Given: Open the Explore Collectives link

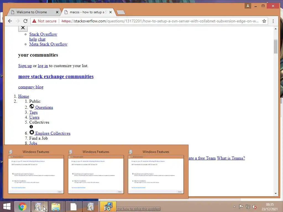Looking at the screenshot, I should pyautogui.click(x=53, y=133).
